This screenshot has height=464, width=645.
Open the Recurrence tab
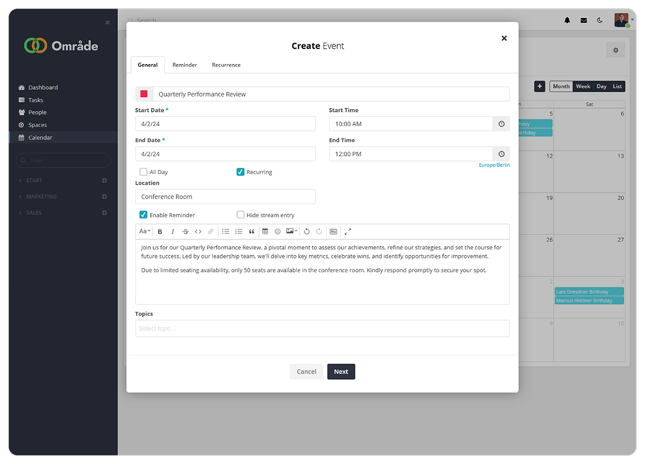pos(226,65)
